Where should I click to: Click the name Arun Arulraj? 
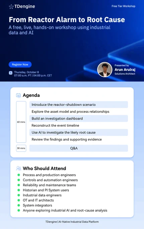(125, 69)
